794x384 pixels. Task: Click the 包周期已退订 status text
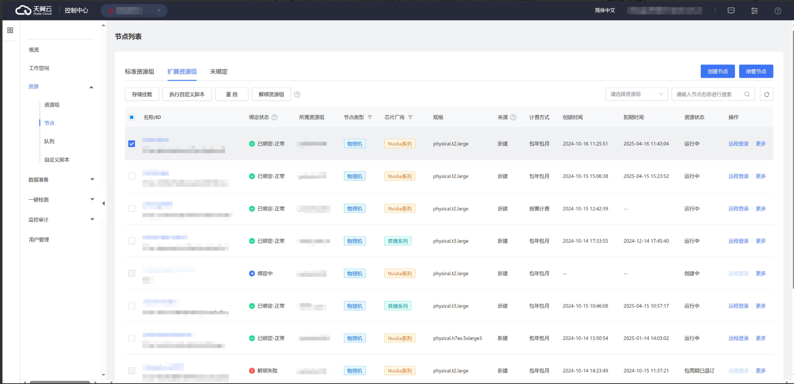click(699, 371)
